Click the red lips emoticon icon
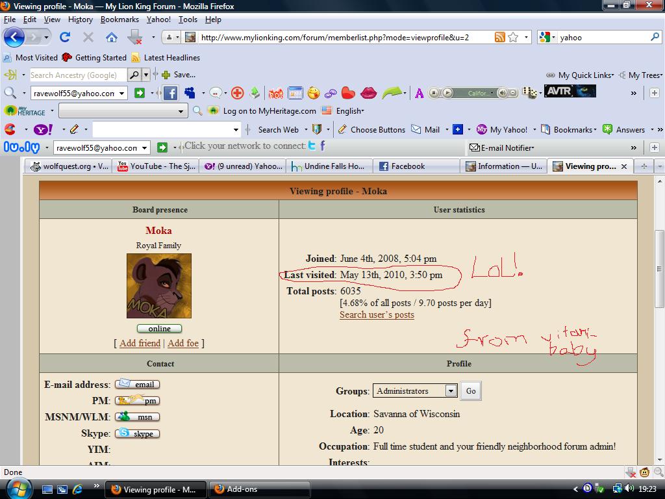The width and height of the screenshot is (665, 499). tap(368, 92)
